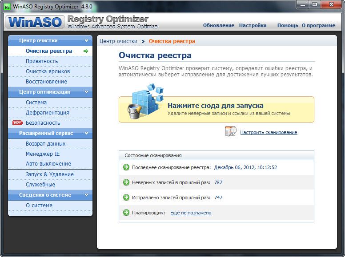The image size is (345, 257).
Task: Click the last scan date Декабрь 06, 2012
Action: point(245,167)
